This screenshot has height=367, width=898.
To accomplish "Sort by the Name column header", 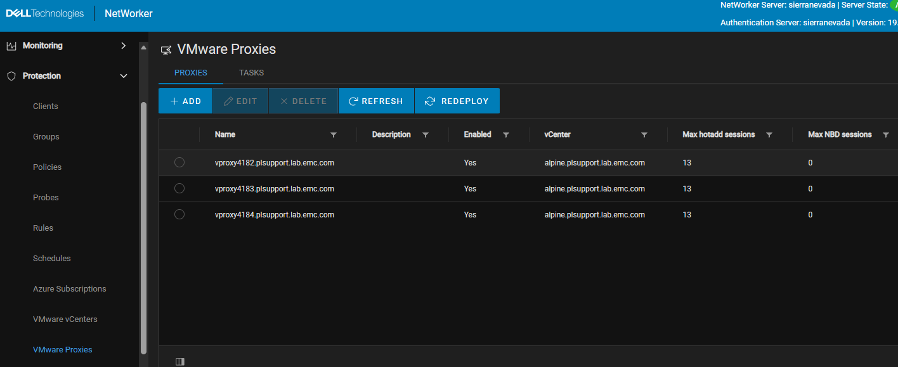I will (225, 134).
